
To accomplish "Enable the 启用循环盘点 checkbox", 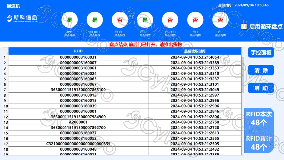I will click(x=244, y=27).
